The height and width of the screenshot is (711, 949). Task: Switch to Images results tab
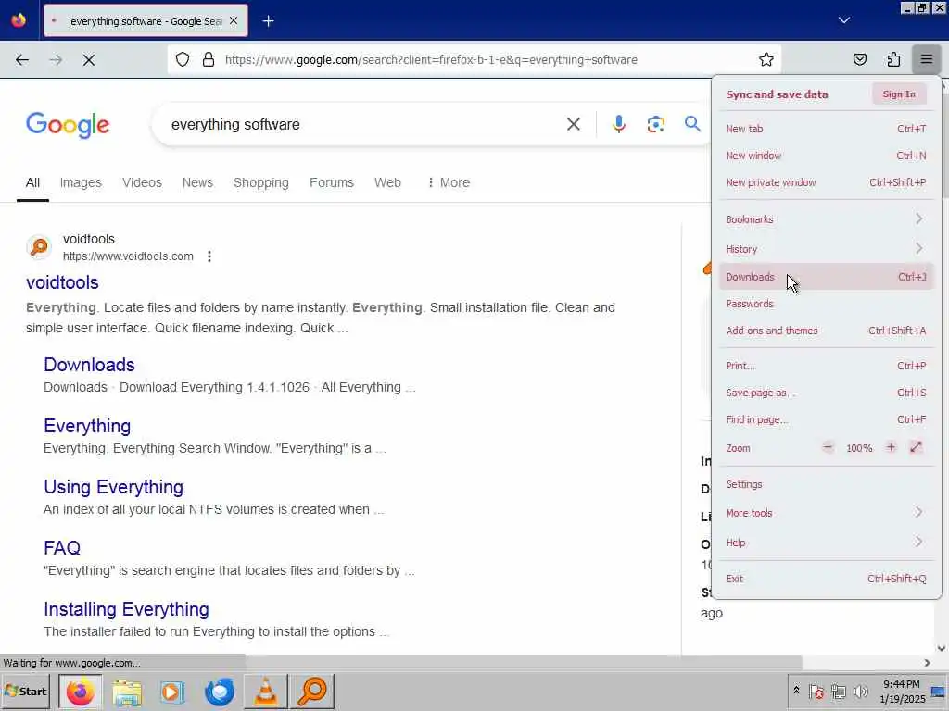pyautogui.click(x=81, y=182)
